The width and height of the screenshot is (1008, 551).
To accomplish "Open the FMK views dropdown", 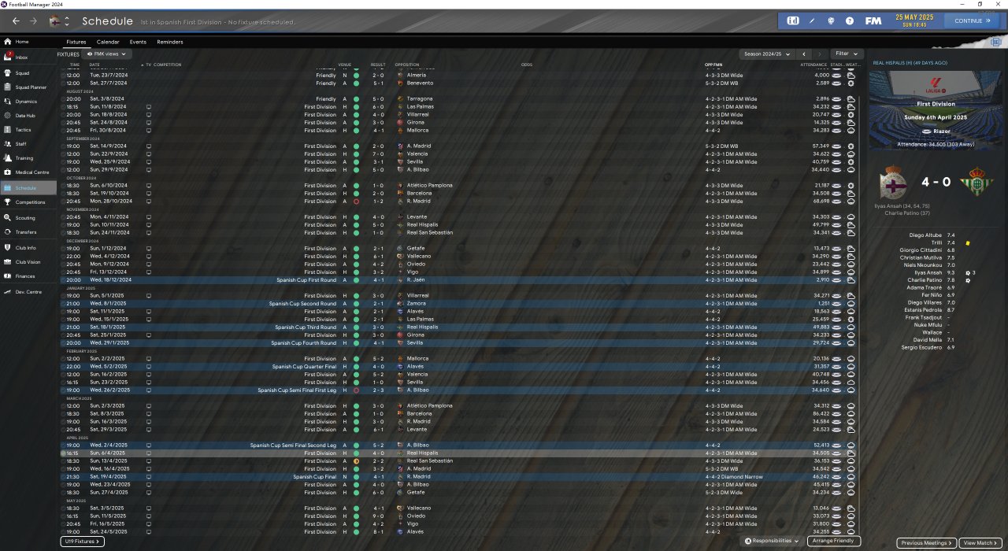I will click(x=106, y=54).
